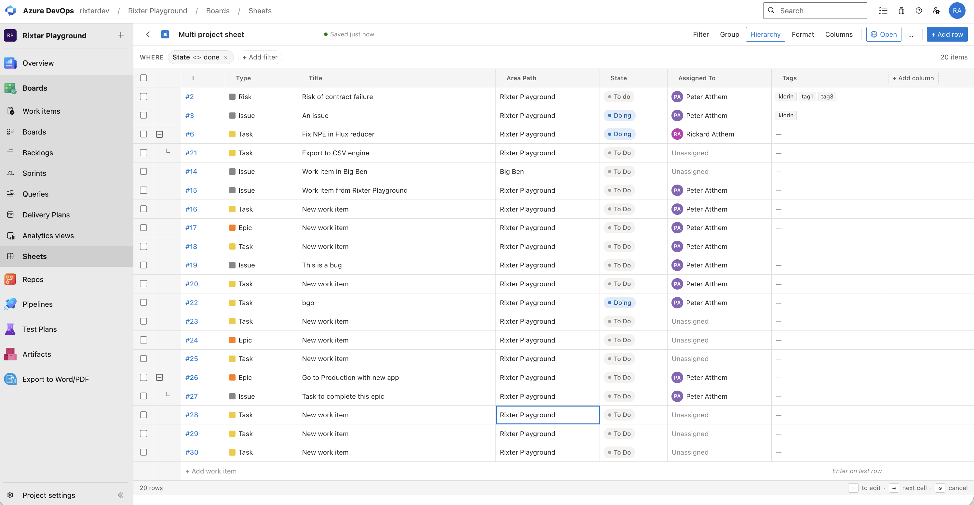The width and height of the screenshot is (974, 505).
Task: Select checkbox for row #3
Action: tap(144, 115)
